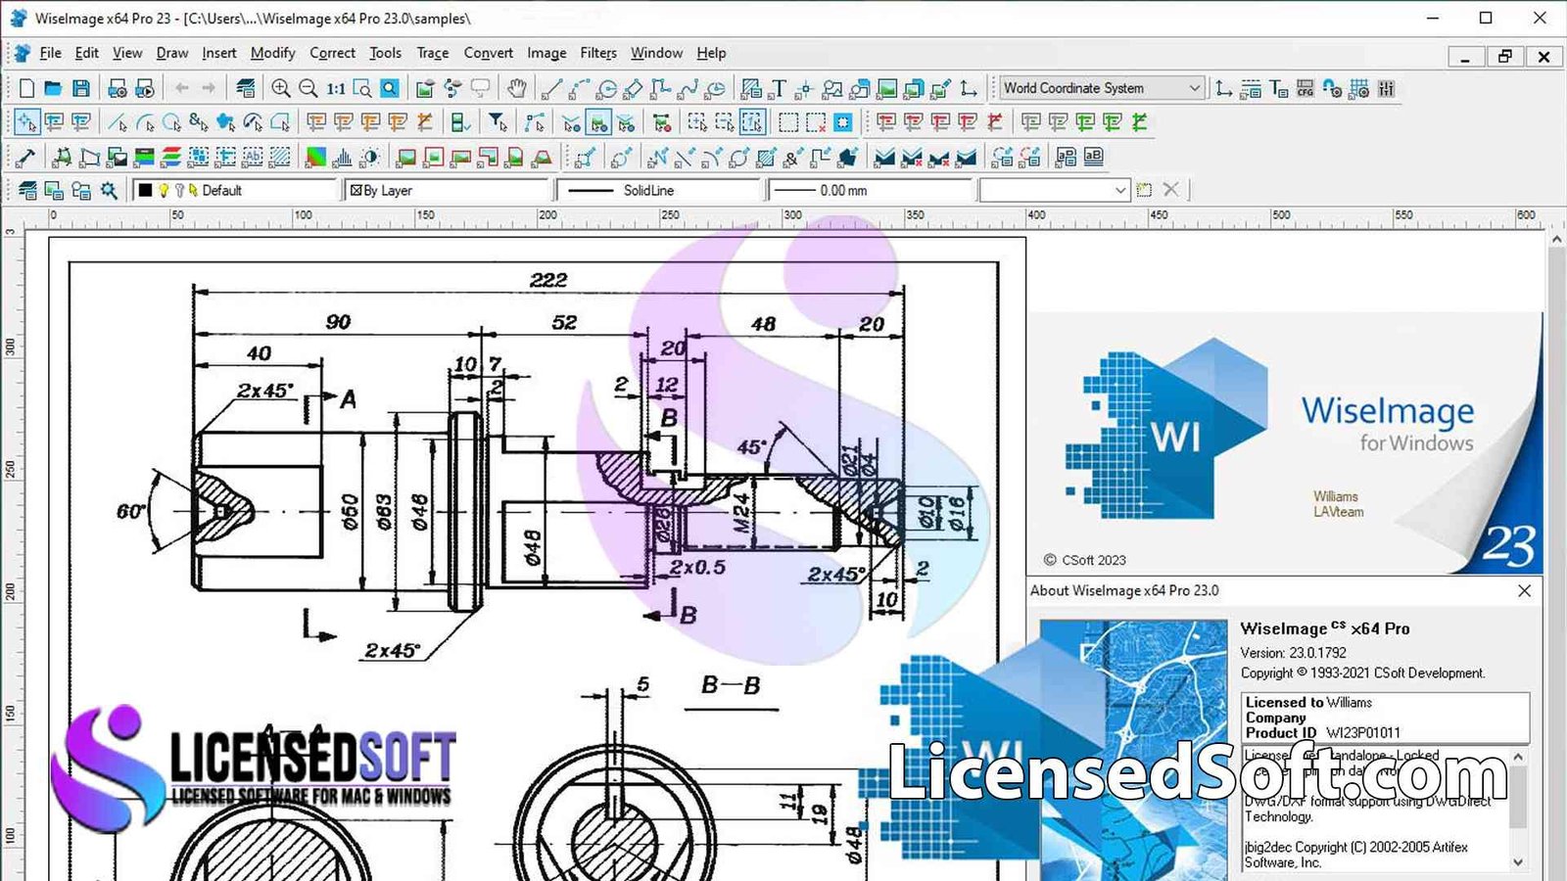The image size is (1567, 881).
Task: Toggle the highlighted pick selection mode button
Action: [26, 122]
